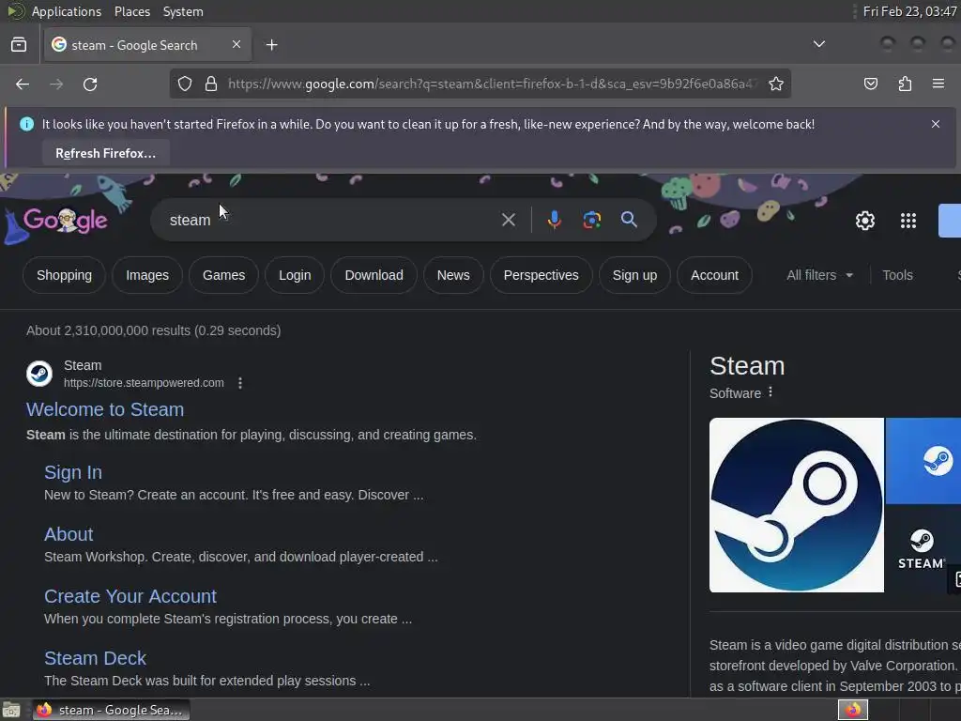Image resolution: width=961 pixels, height=721 pixels.
Task: Open a new tab with the plus icon
Action: pyautogui.click(x=271, y=45)
